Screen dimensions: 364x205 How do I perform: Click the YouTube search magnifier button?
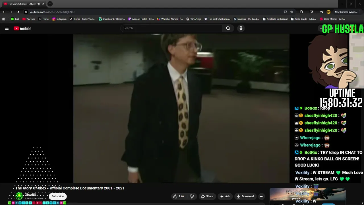[x=228, y=28]
